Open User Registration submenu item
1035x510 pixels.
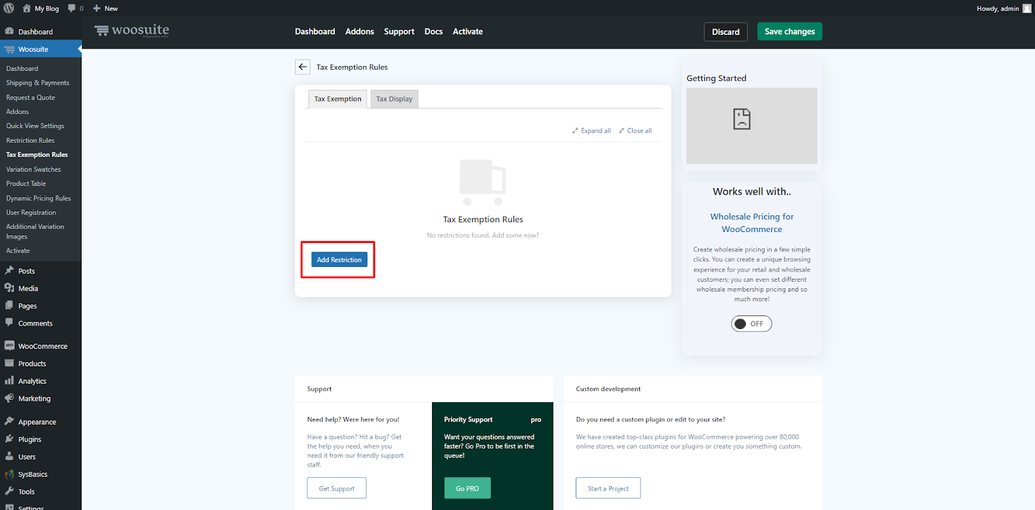pos(31,213)
